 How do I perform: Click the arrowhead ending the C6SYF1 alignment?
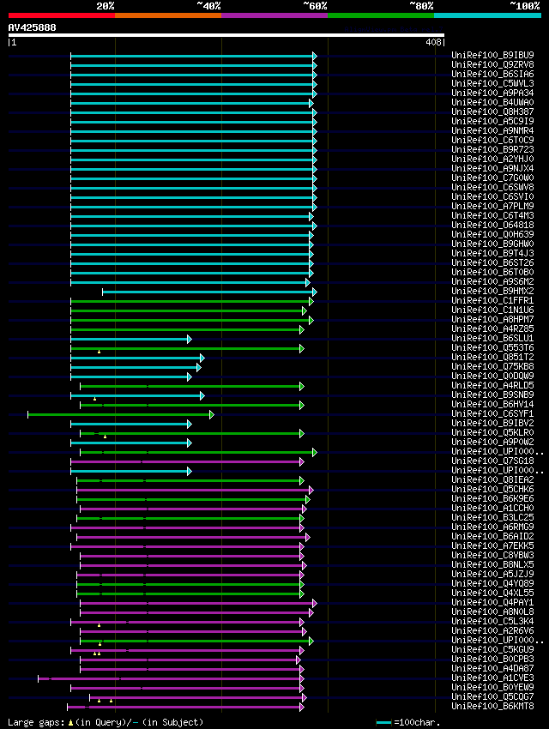[212, 415]
